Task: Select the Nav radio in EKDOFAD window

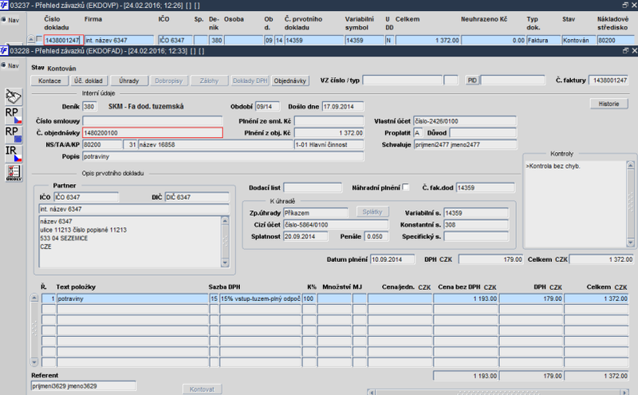Action: point(4,65)
